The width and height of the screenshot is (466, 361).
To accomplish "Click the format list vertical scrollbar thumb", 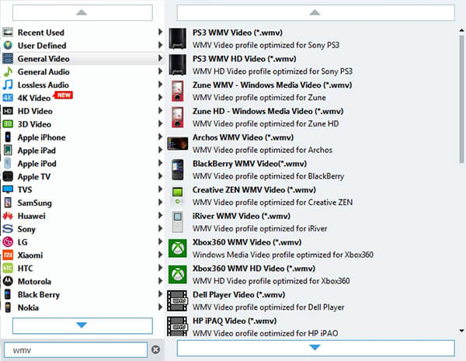I will 461,99.
